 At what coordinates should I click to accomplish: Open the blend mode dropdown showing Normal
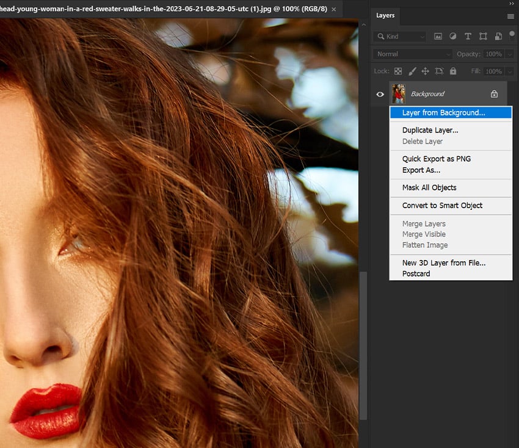pyautogui.click(x=412, y=54)
